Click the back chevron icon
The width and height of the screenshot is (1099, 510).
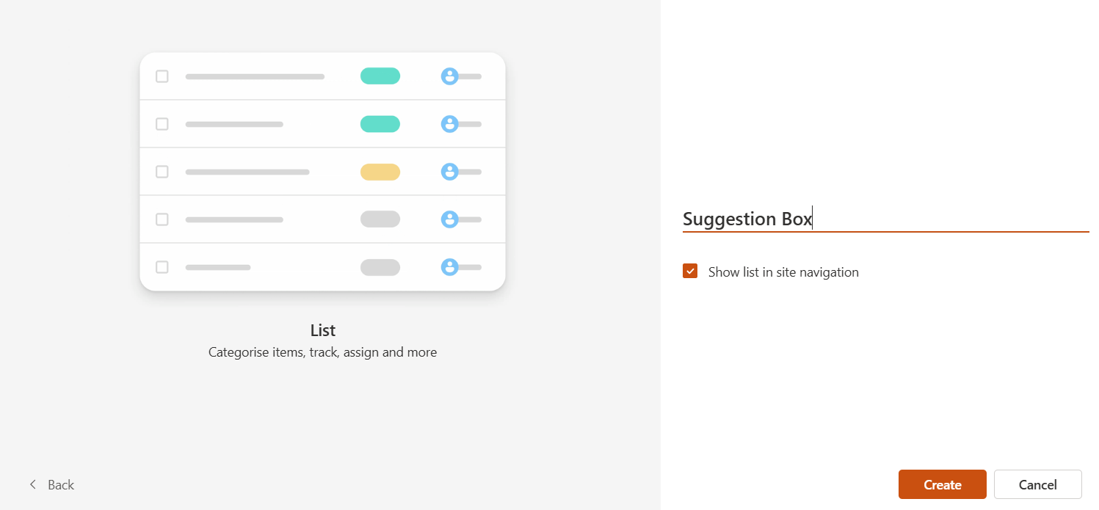(32, 484)
